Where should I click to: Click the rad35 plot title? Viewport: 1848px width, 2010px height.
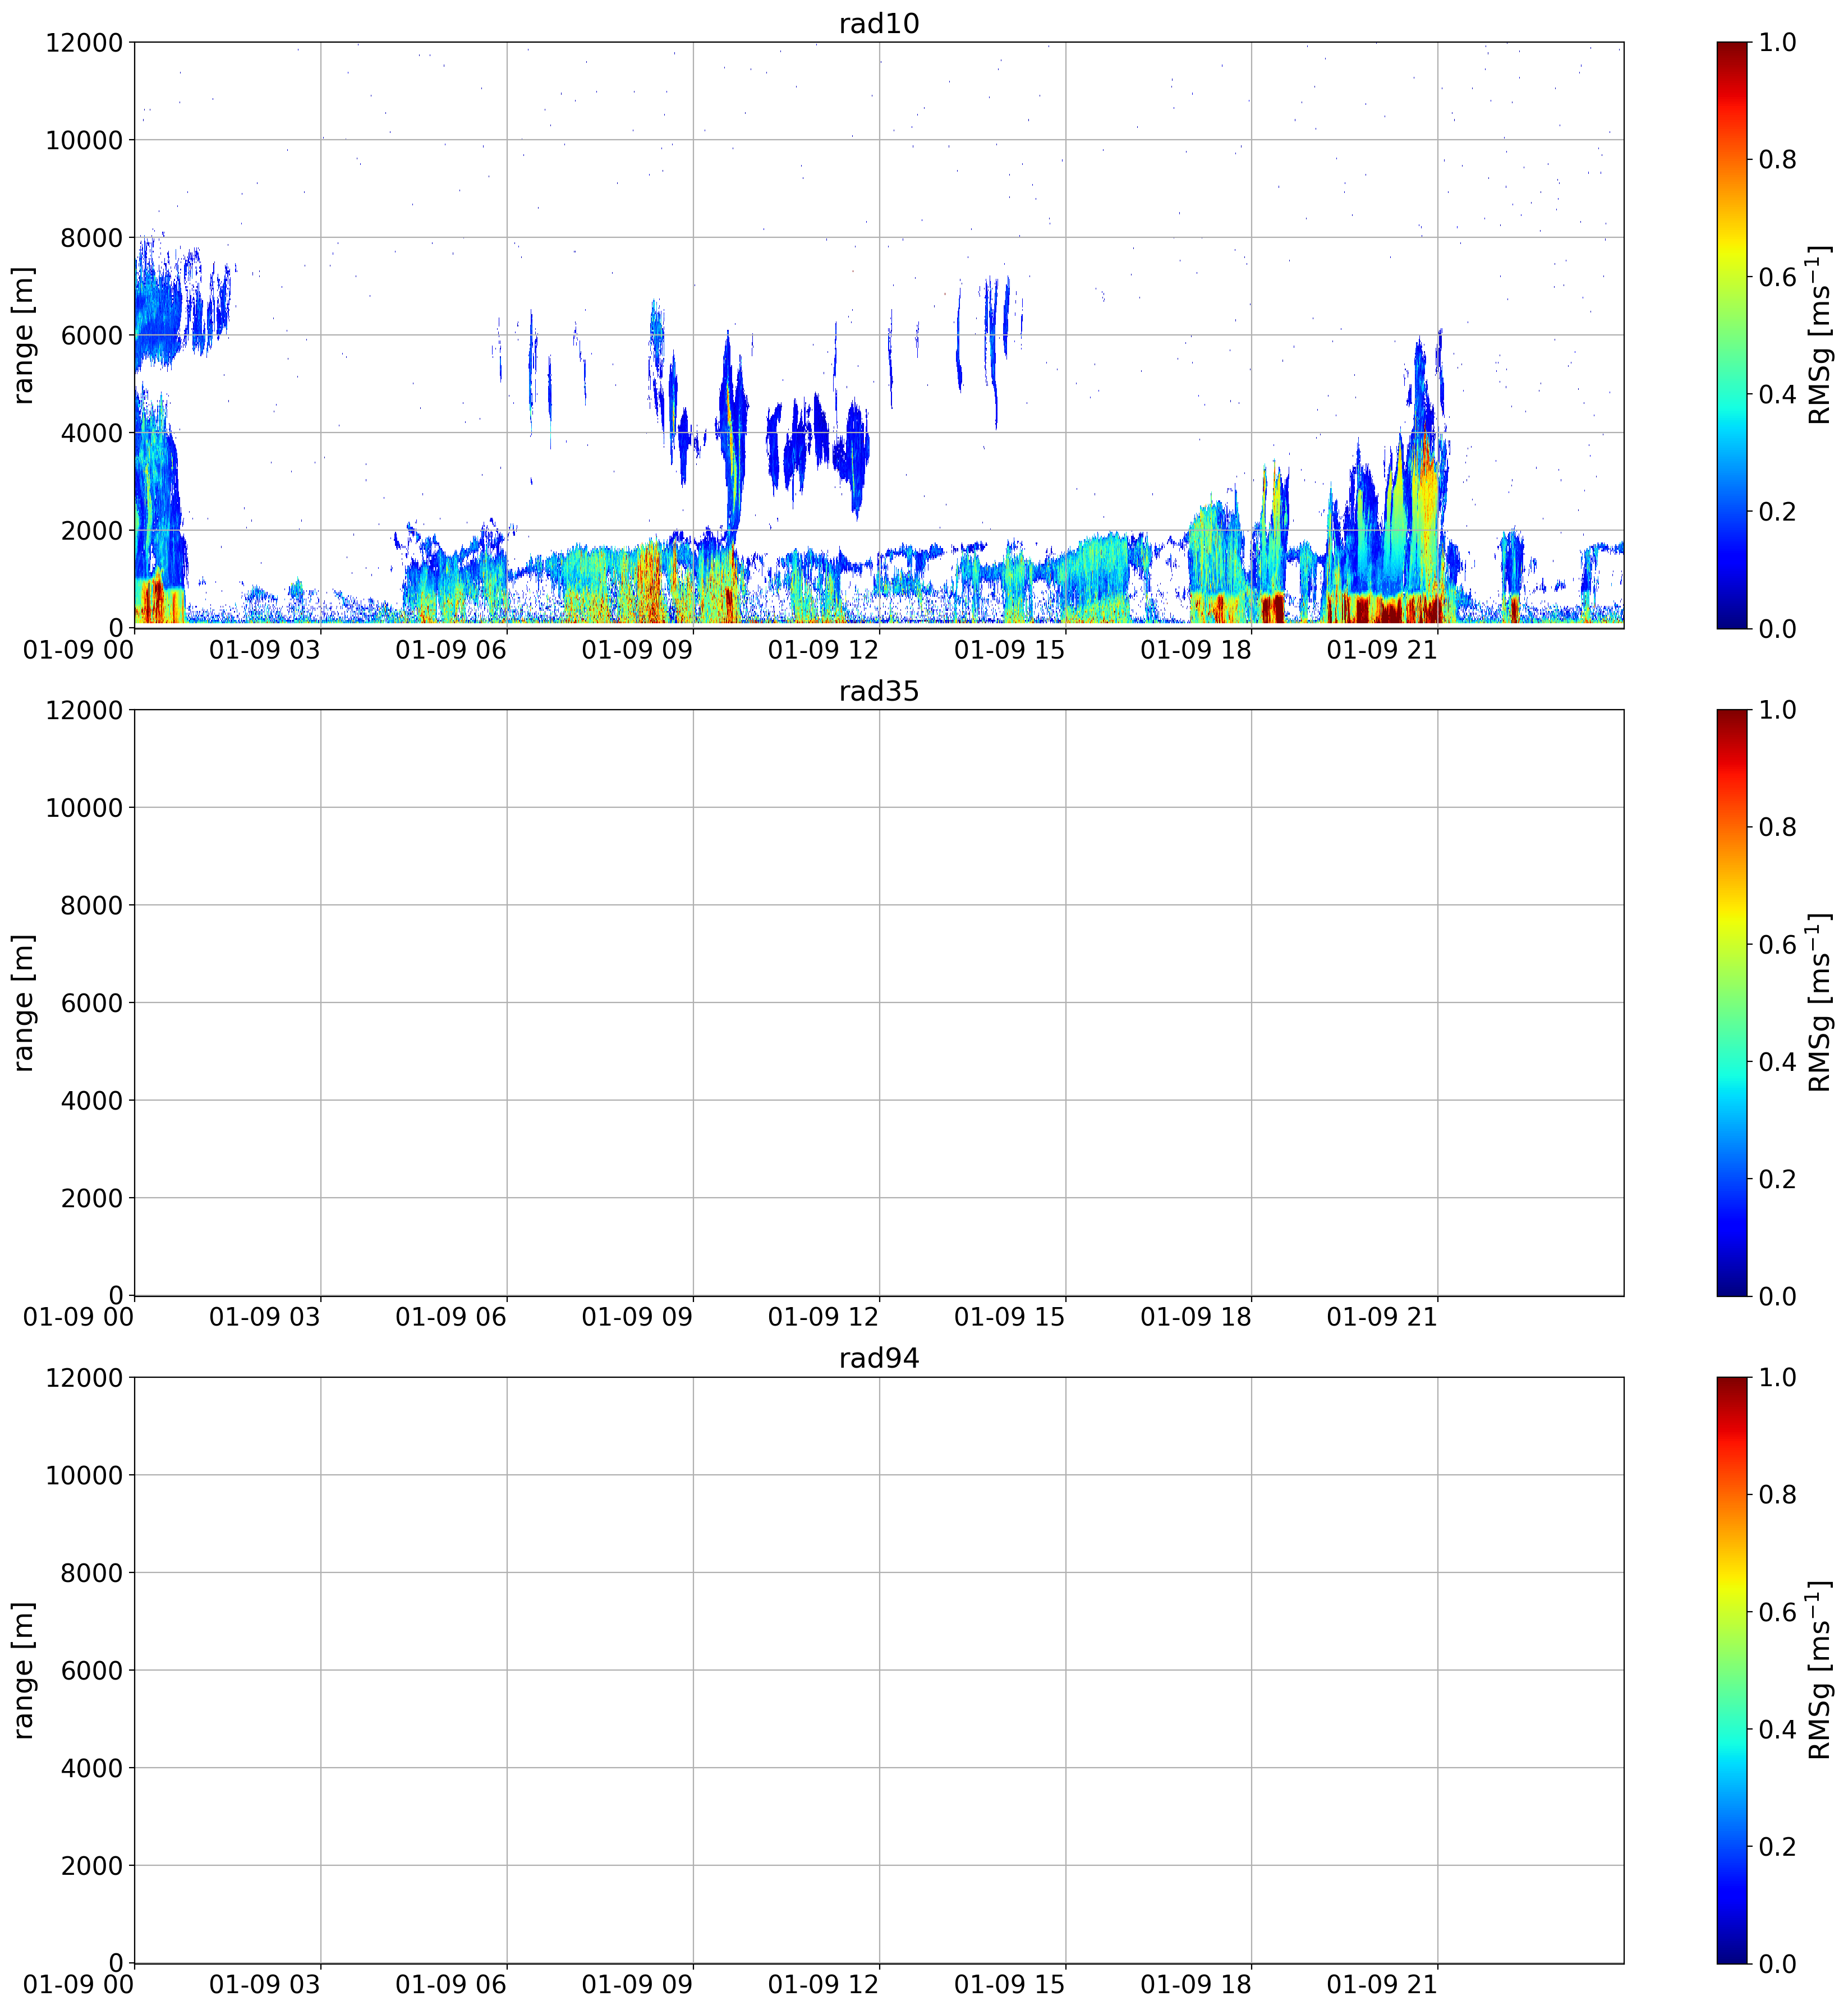pyautogui.click(x=879, y=691)
